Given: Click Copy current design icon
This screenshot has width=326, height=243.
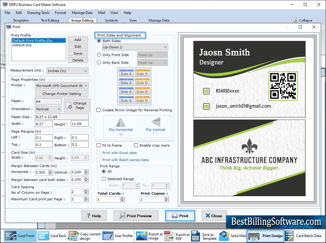Looking at the screenshot, I should [x=73, y=236].
